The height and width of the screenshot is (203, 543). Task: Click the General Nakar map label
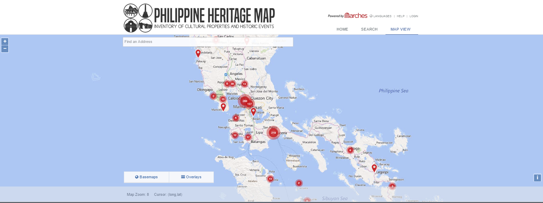click(x=287, y=98)
